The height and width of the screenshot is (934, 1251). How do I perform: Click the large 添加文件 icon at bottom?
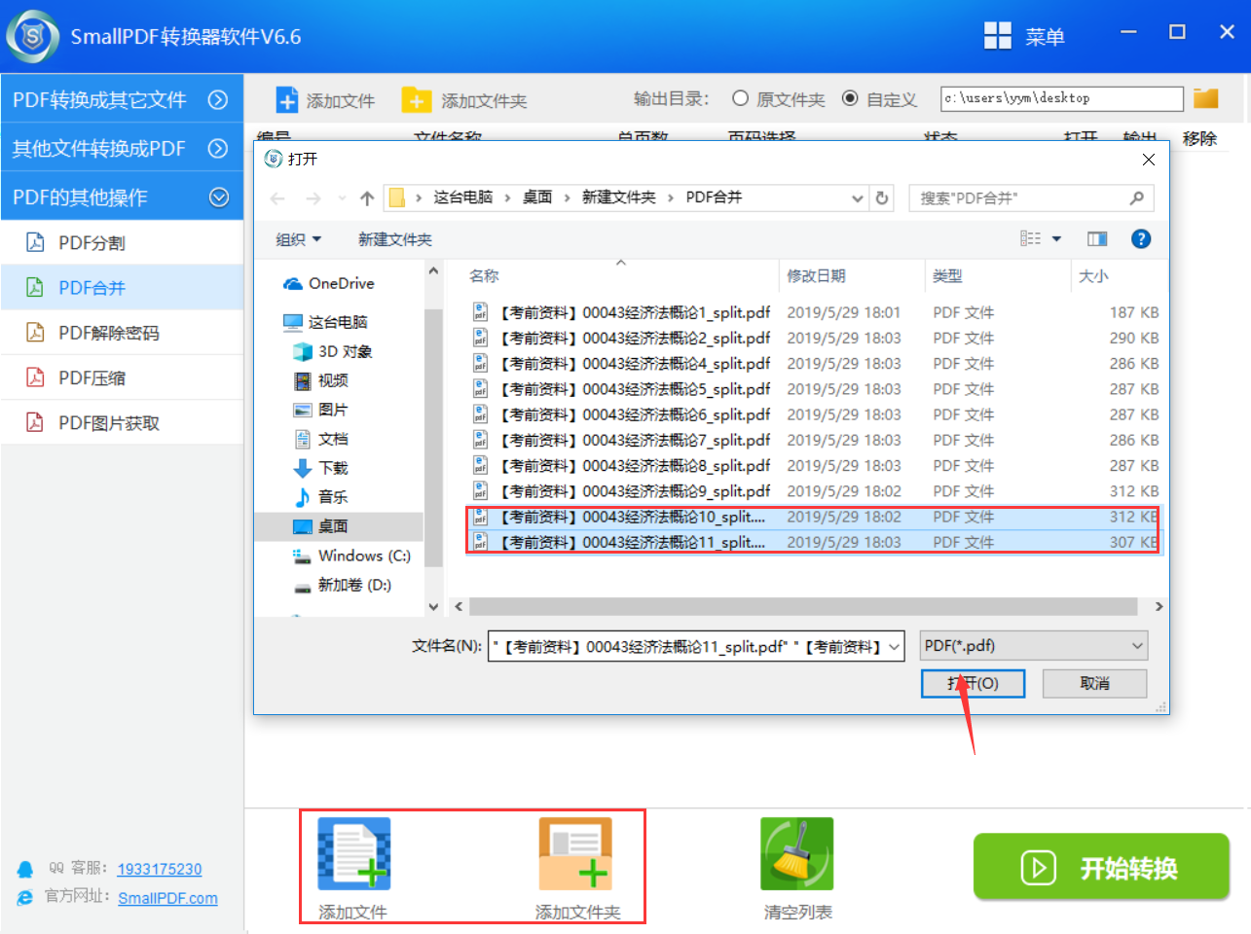[x=354, y=854]
